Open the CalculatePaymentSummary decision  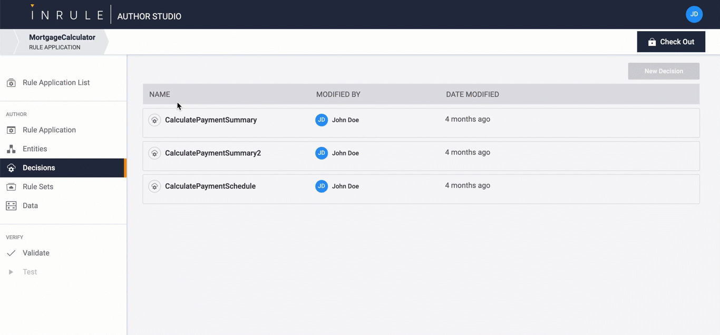pyautogui.click(x=211, y=120)
